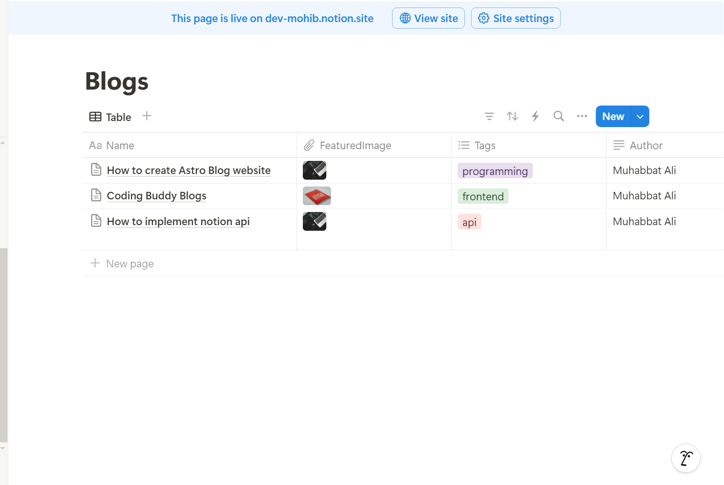724x485 pixels.
Task: Select the Table view tab
Action: tap(110, 117)
